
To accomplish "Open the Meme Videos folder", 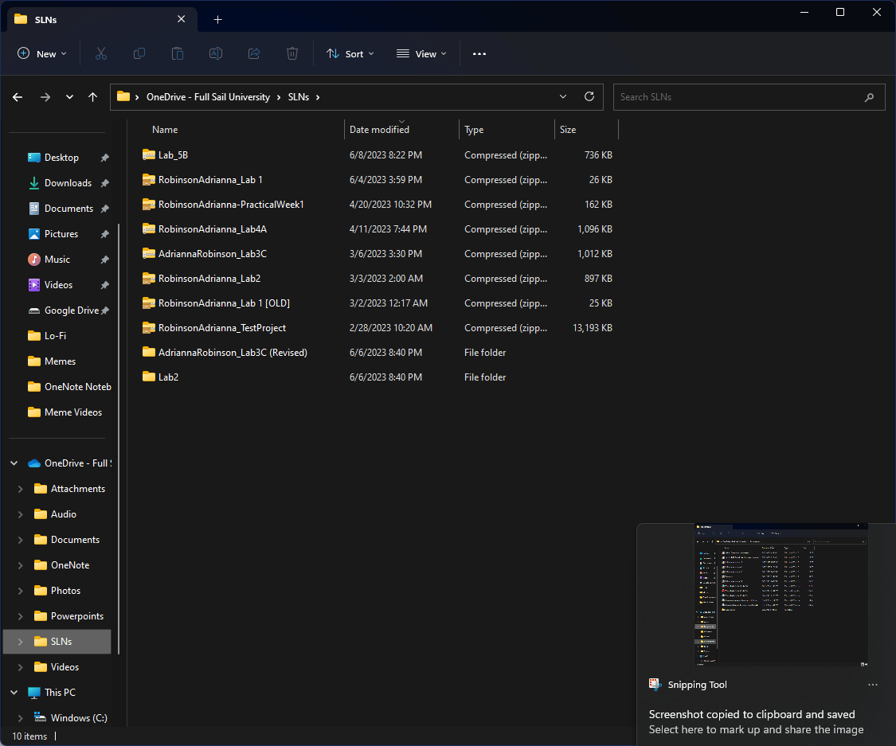I will point(65,412).
